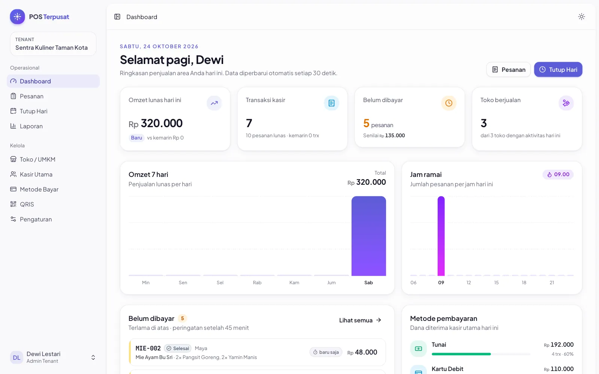
Task: Click the Rp 48.000 order amount
Action: pos(362,352)
